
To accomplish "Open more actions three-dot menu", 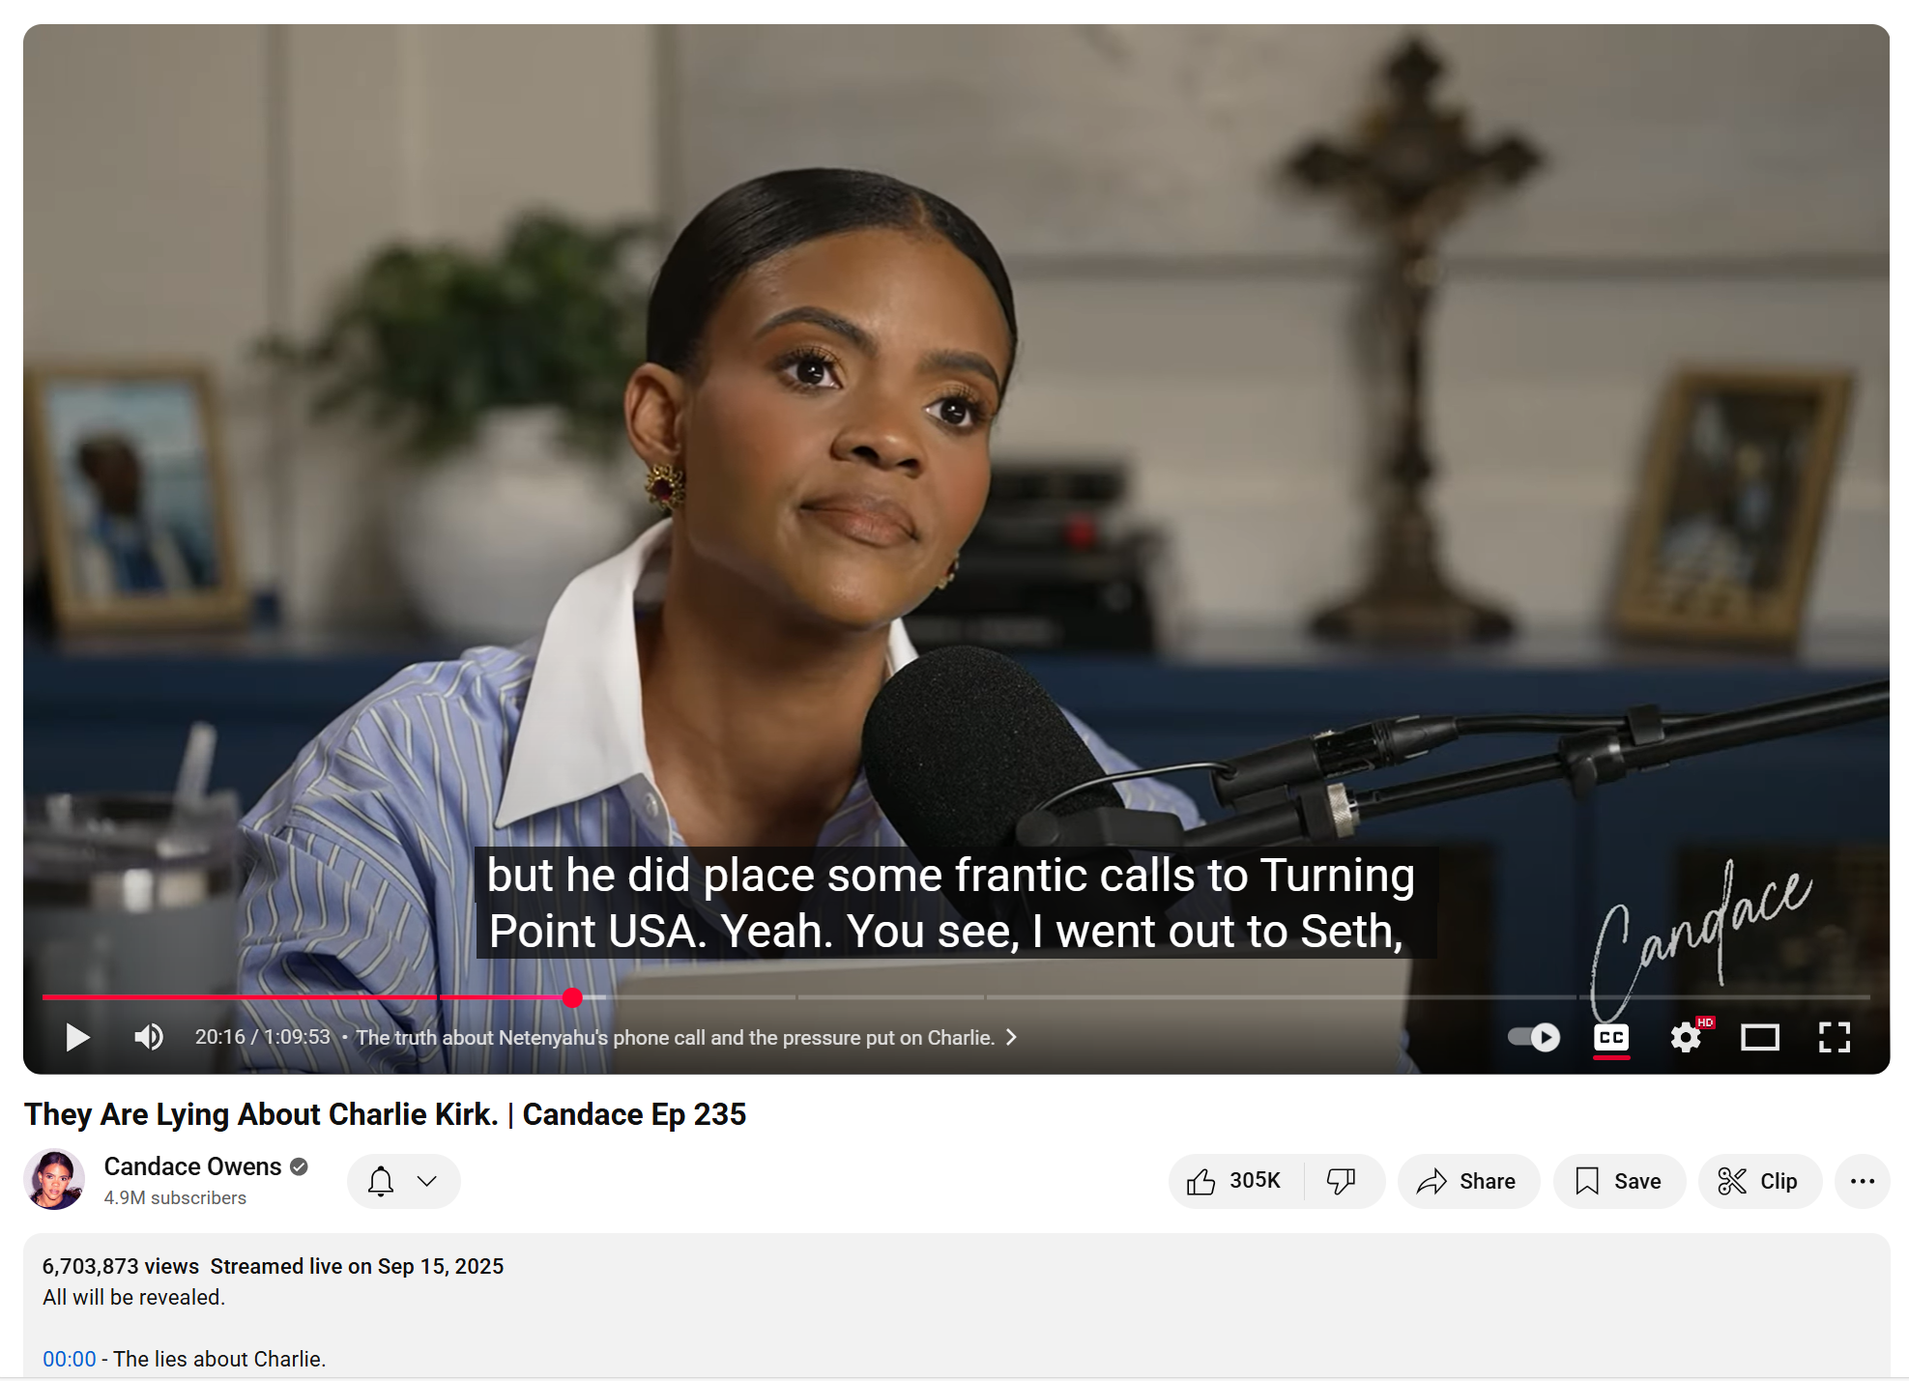I will click(x=1862, y=1181).
